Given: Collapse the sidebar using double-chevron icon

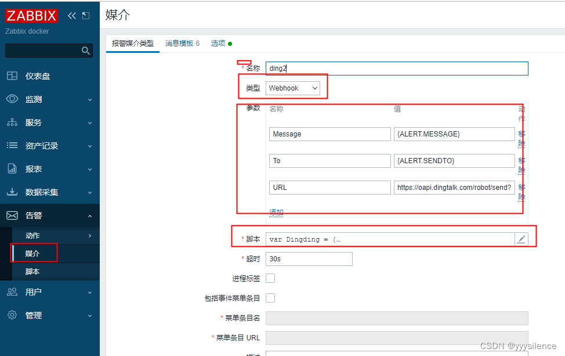Looking at the screenshot, I should tap(71, 16).
